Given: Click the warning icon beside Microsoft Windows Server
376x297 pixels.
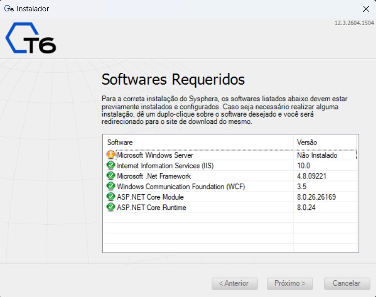Looking at the screenshot, I should (111, 155).
